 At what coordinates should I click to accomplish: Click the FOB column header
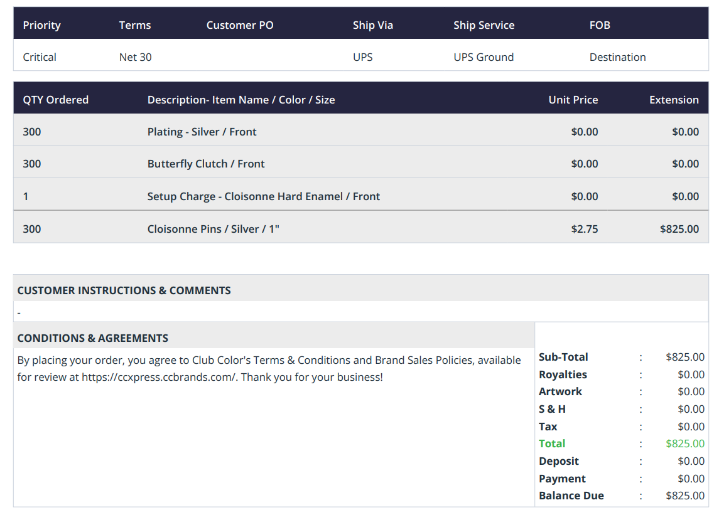(x=600, y=26)
